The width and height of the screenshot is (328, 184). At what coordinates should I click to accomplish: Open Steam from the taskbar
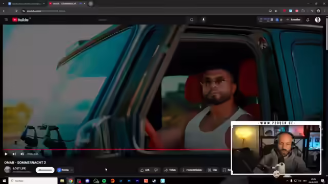pos(154,181)
